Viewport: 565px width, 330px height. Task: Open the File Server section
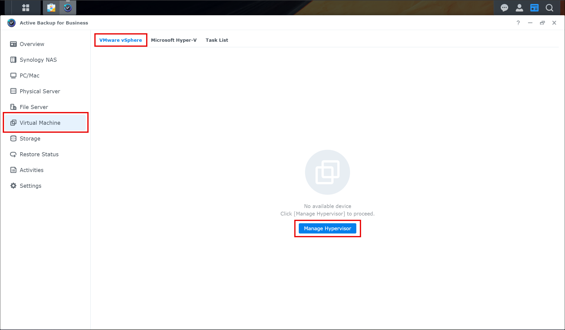[x=34, y=107]
